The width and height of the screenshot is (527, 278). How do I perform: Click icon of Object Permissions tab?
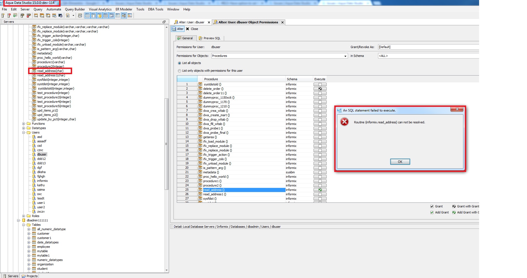pyautogui.click(x=216, y=22)
